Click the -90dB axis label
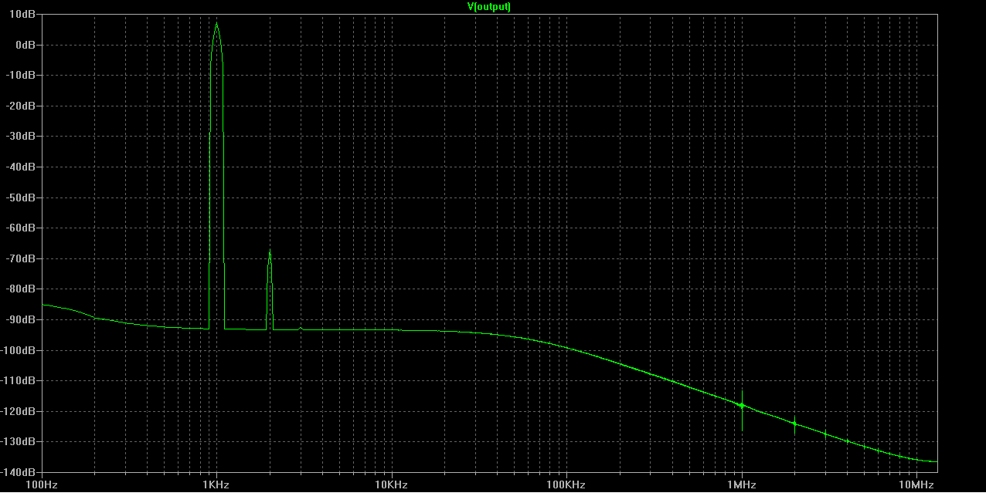The height and width of the screenshot is (503, 986). point(22,319)
